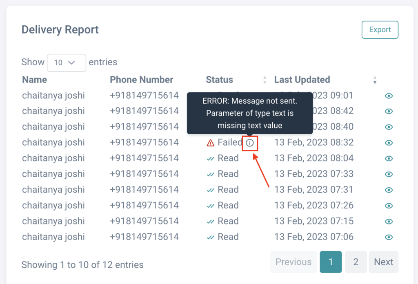Screen dimensions: 418x284
Task: View message details for the 07:33 row
Action: (389, 174)
